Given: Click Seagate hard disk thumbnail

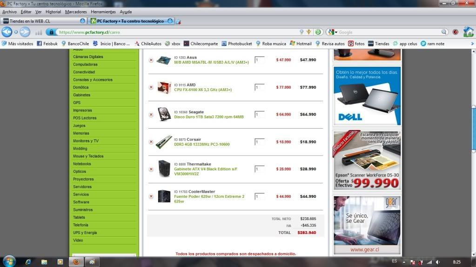Looking at the screenshot, I should pyautogui.click(x=164, y=114).
